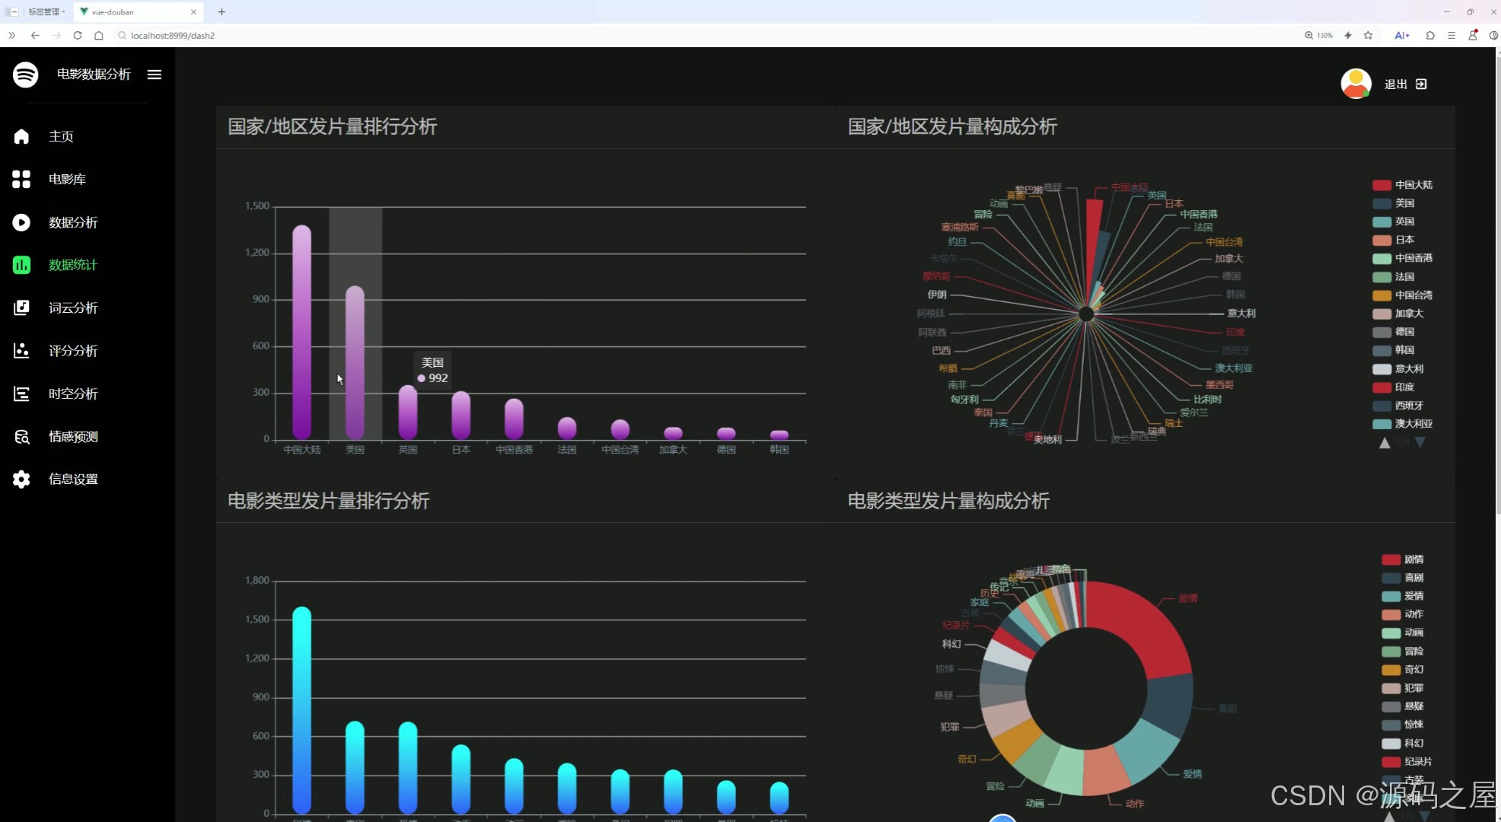
Task: Go to previous country legend page arrow
Action: [1385, 442]
